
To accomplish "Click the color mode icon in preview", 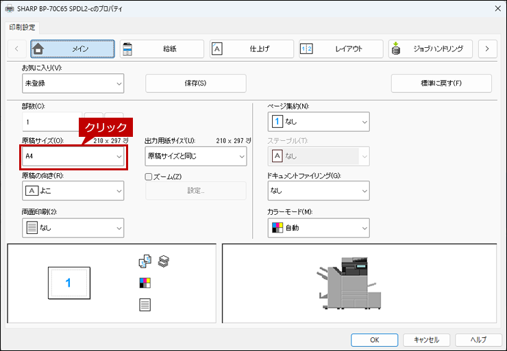I will (x=145, y=283).
